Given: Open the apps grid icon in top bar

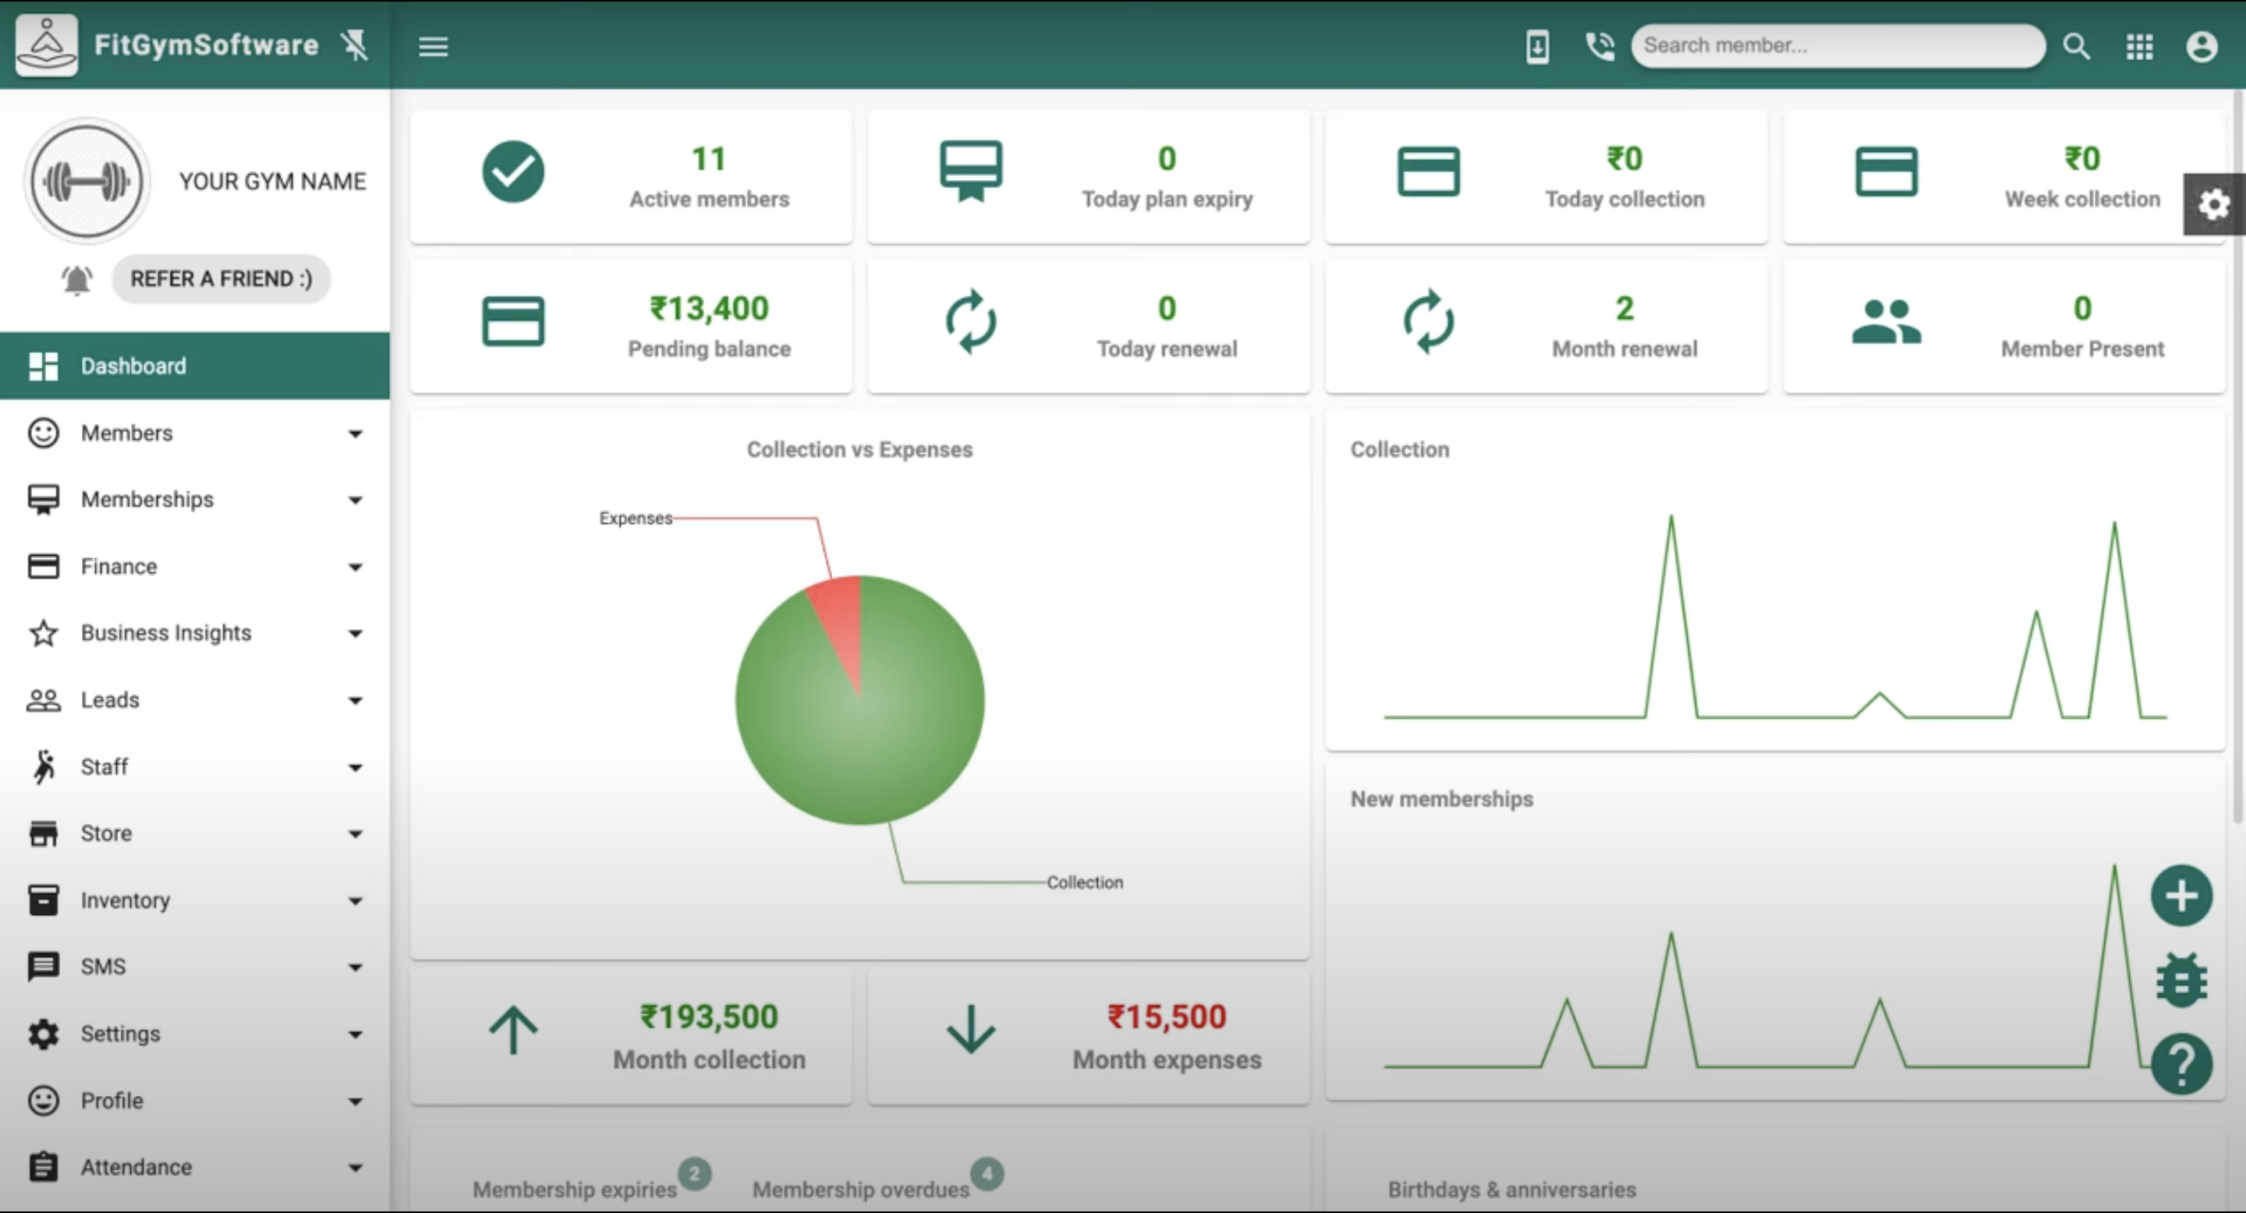Looking at the screenshot, I should [2138, 46].
